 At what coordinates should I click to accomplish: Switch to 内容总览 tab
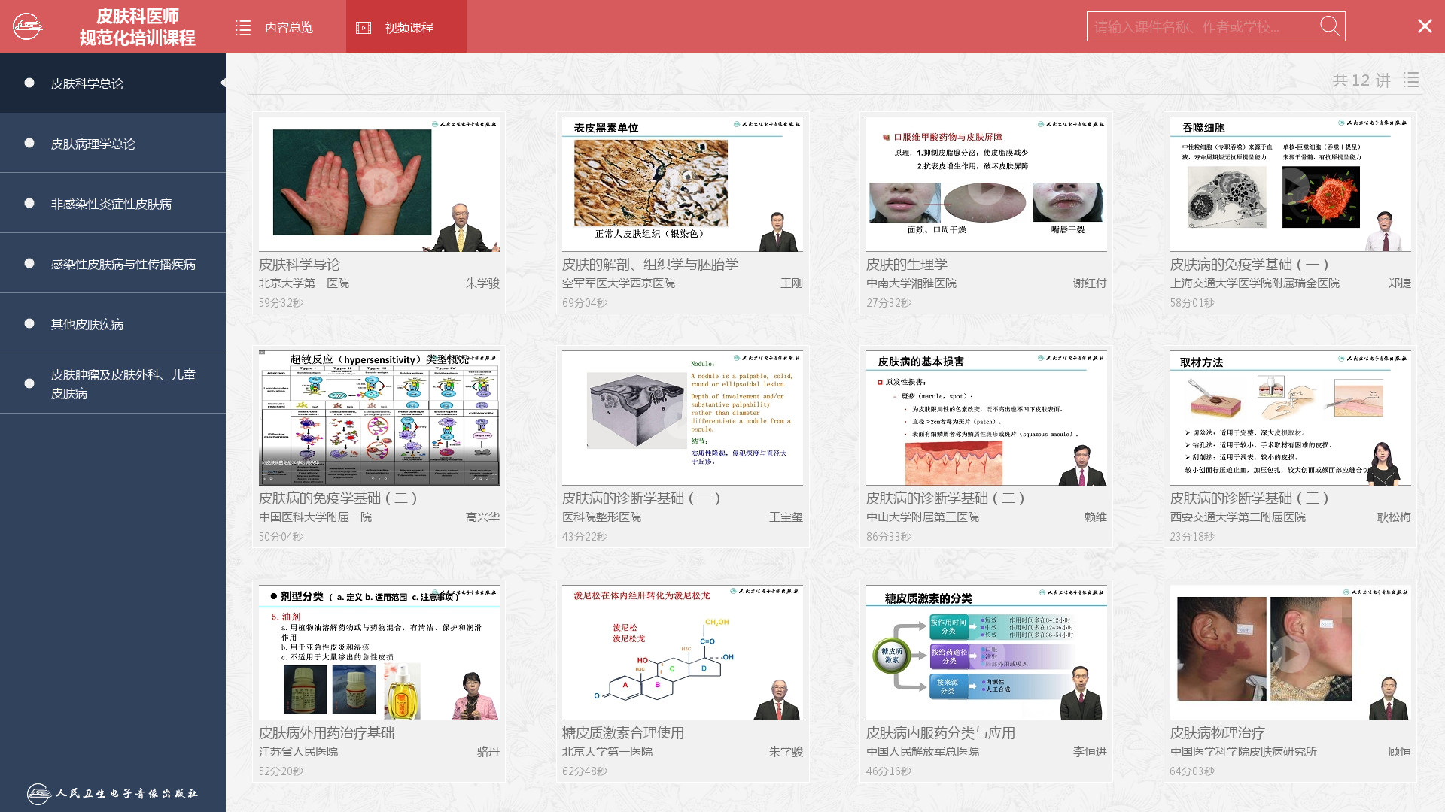click(288, 28)
